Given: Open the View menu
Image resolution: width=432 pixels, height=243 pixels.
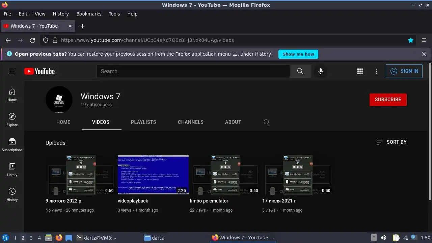Looking at the screenshot, I should pos(40,14).
